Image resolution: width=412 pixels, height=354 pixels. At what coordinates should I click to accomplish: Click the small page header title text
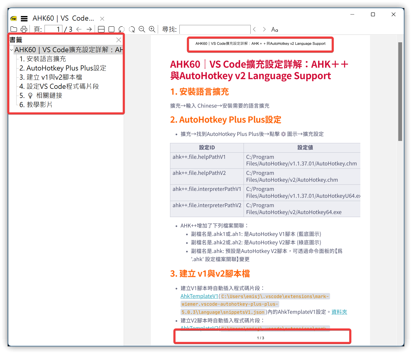click(x=260, y=44)
